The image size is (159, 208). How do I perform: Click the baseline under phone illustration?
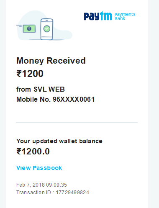[46, 40]
